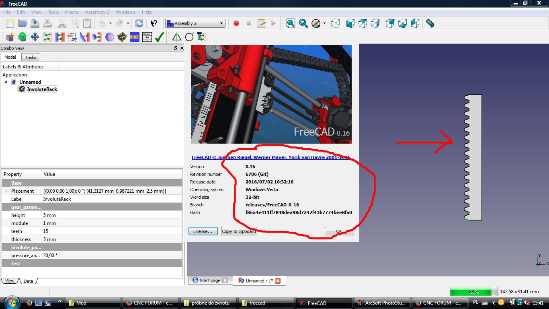Open the File menu

click(7, 12)
